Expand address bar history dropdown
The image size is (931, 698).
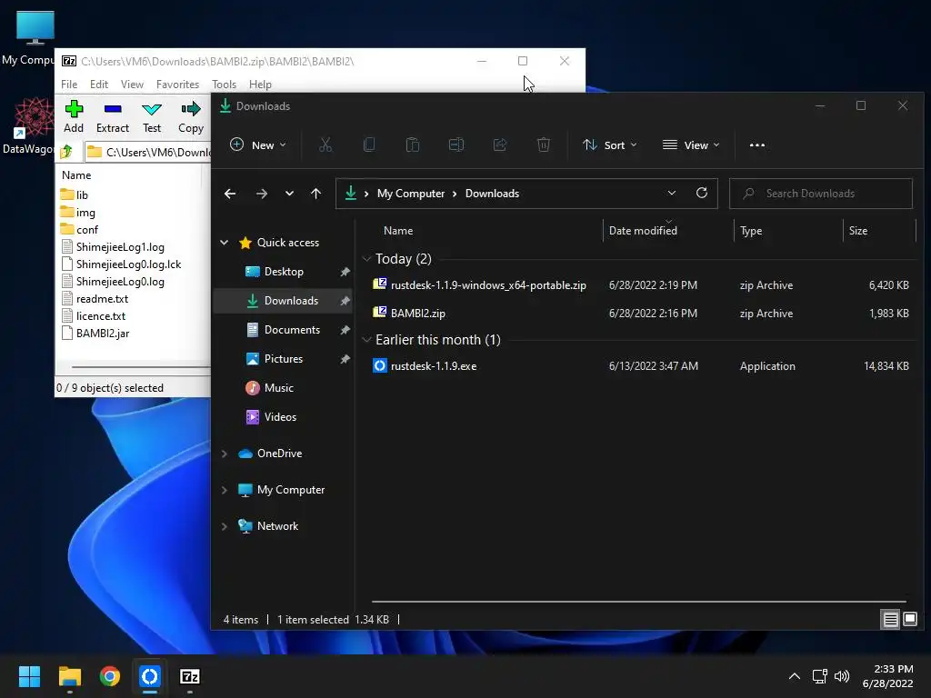click(672, 193)
